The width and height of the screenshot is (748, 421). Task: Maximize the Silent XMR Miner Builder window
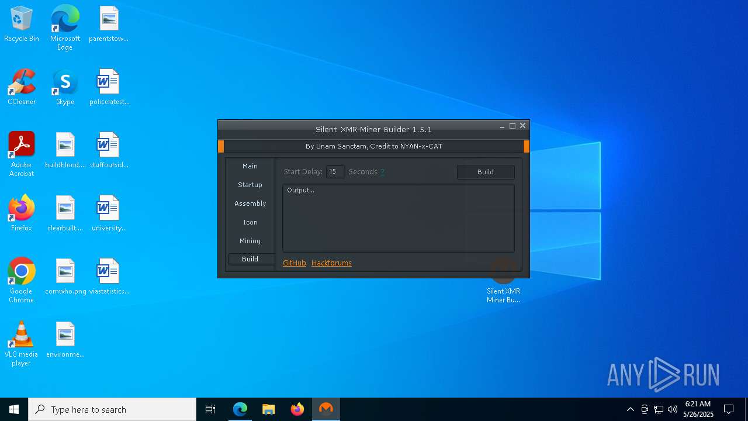tap(512, 126)
